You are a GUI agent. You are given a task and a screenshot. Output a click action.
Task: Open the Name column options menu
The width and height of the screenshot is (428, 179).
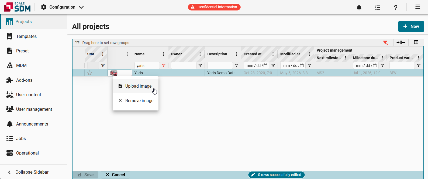[x=163, y=54]
